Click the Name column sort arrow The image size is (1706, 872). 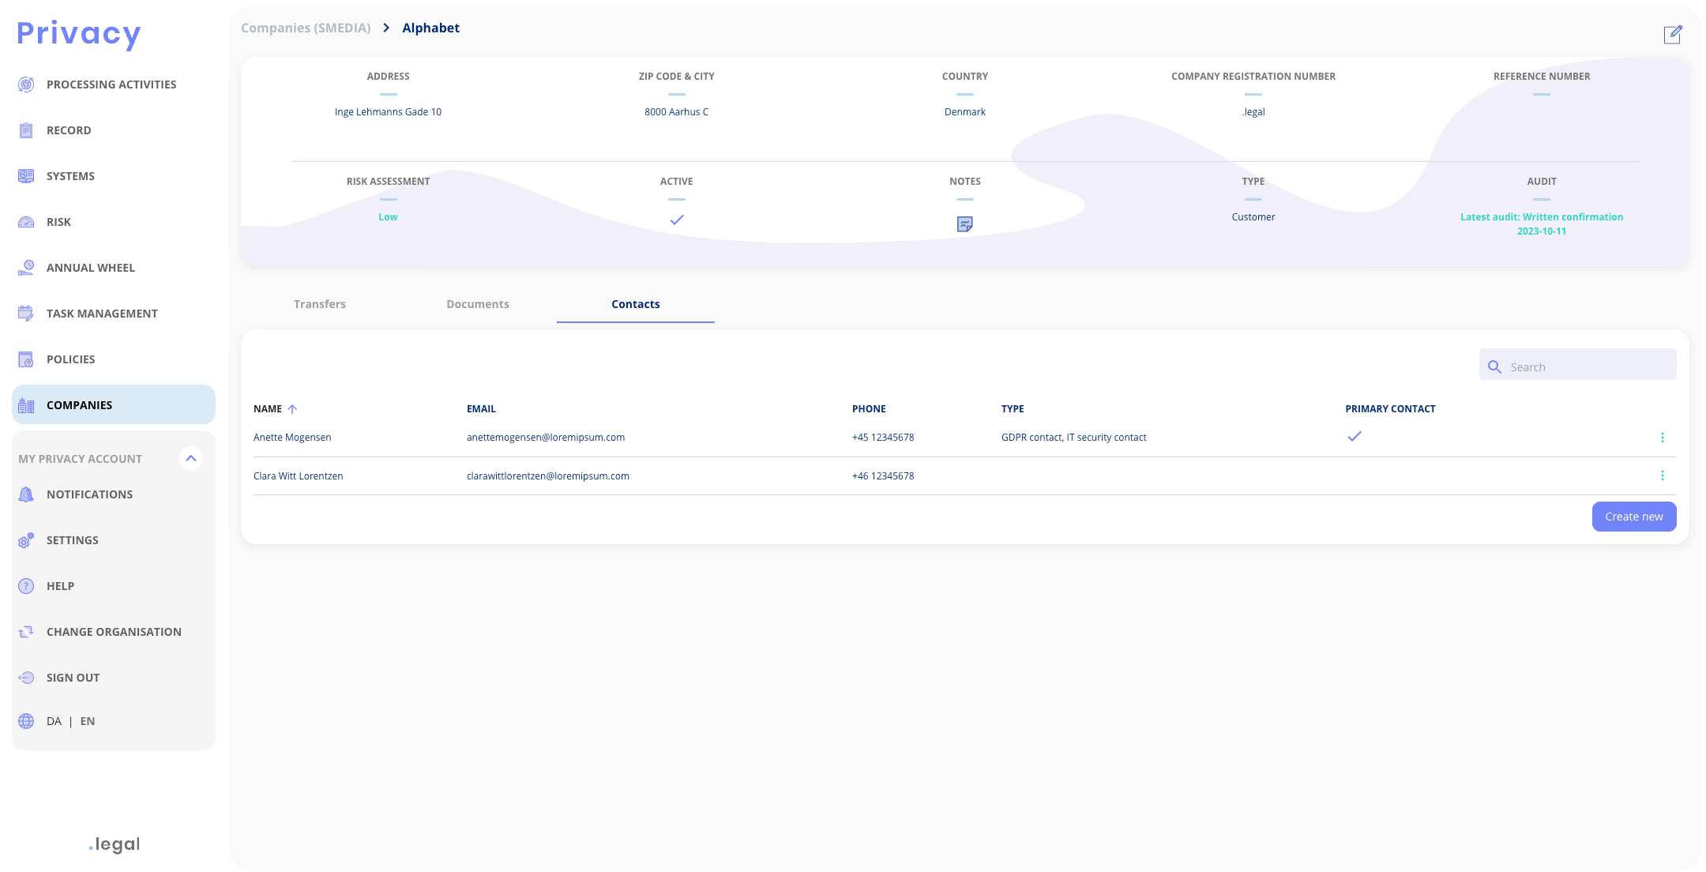(x=292, y=409)
